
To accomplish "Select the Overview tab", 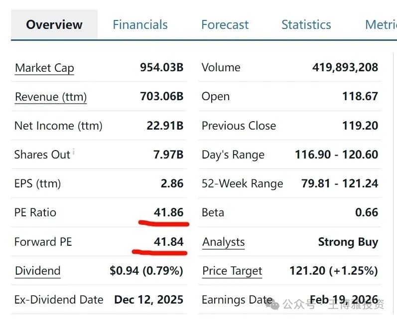I will coord(54,25).
